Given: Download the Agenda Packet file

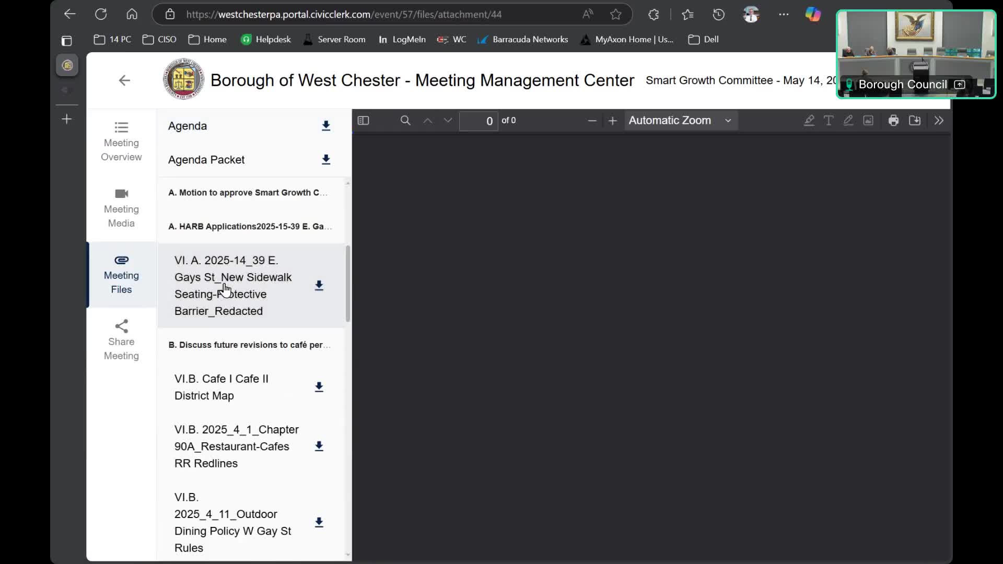Looking at the screenshot, I should [326, 159].
